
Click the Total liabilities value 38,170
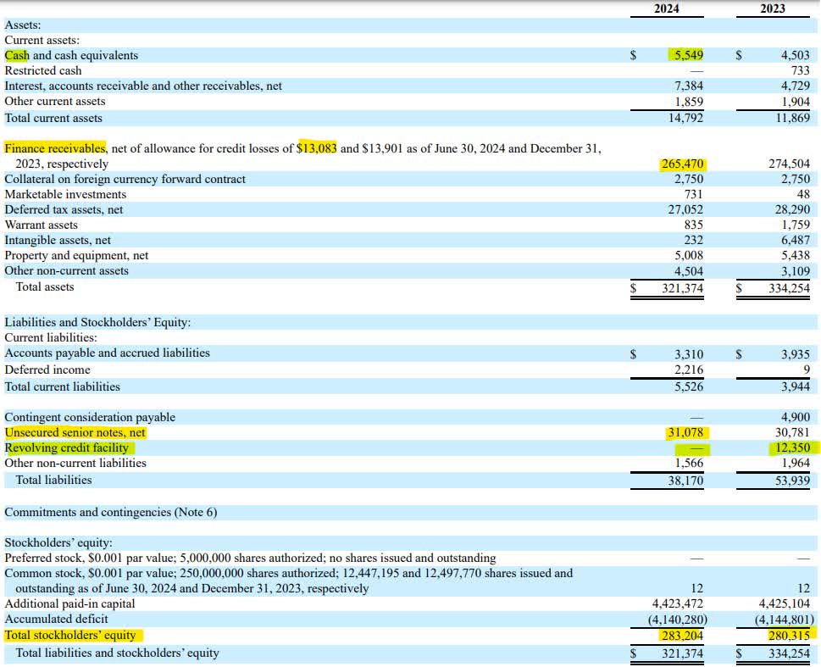coord(685,480)
